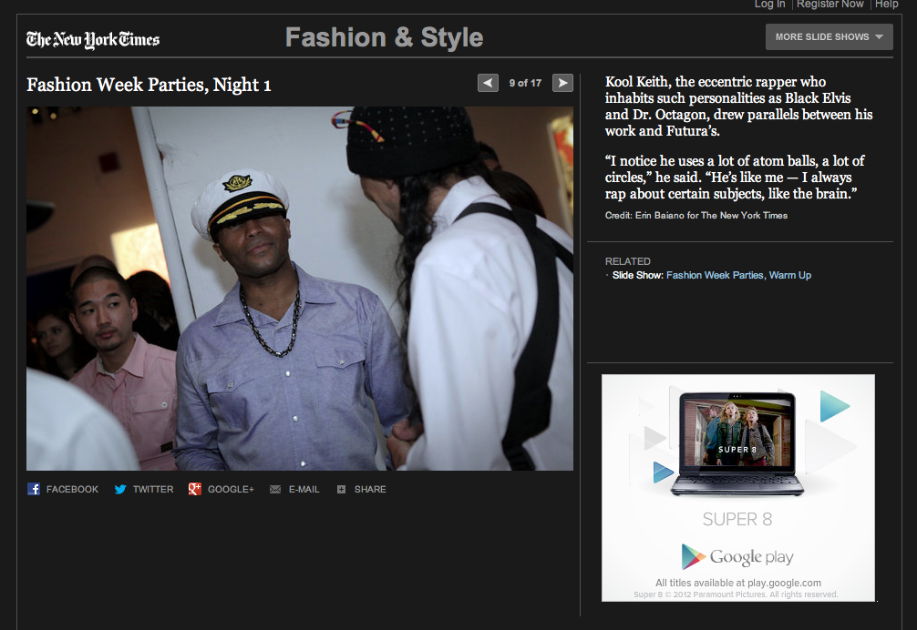This screenshot has width=917, height=630.
Task: Go to the previous slide arrow
Action: [489, 83]
